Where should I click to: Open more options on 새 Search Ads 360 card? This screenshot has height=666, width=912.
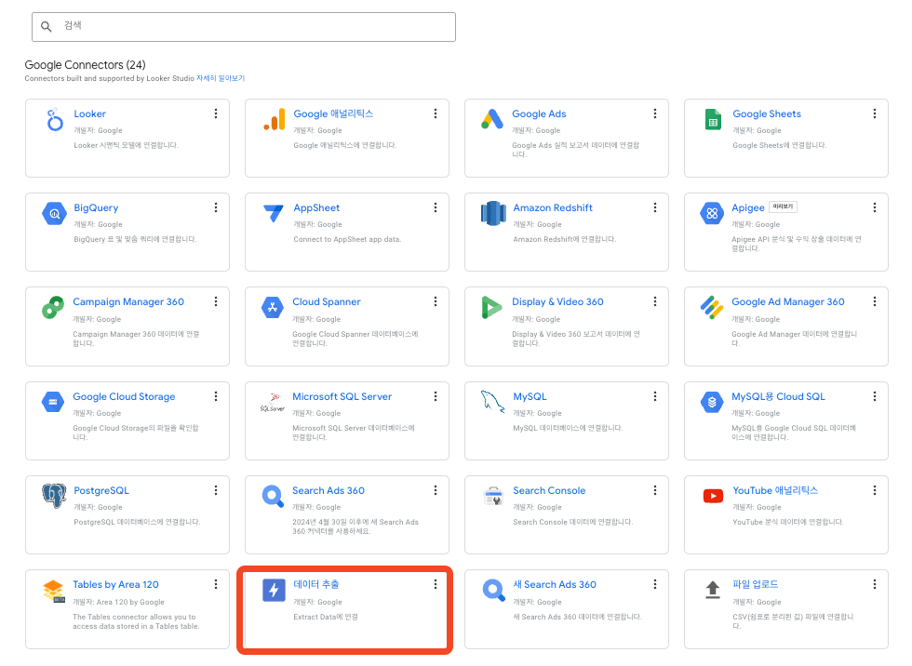point(655,584)
